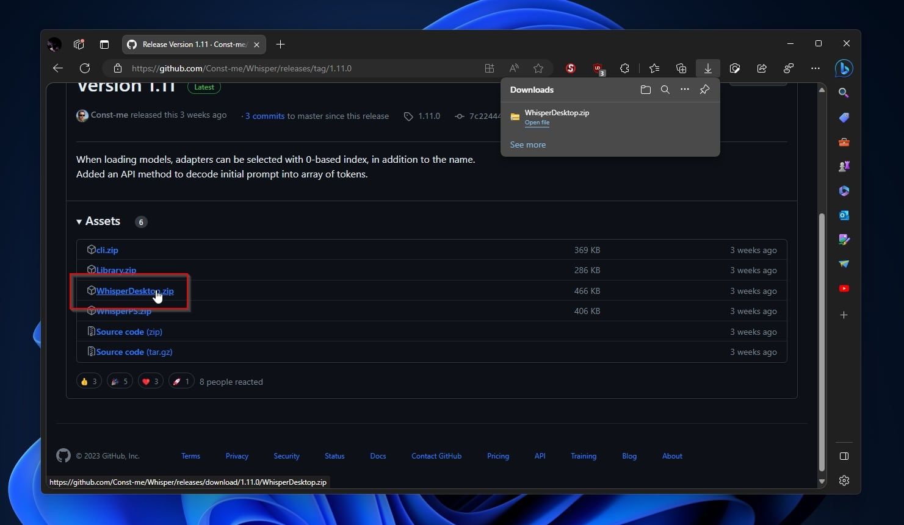Open the Edge profile avatar

[54, 45]
